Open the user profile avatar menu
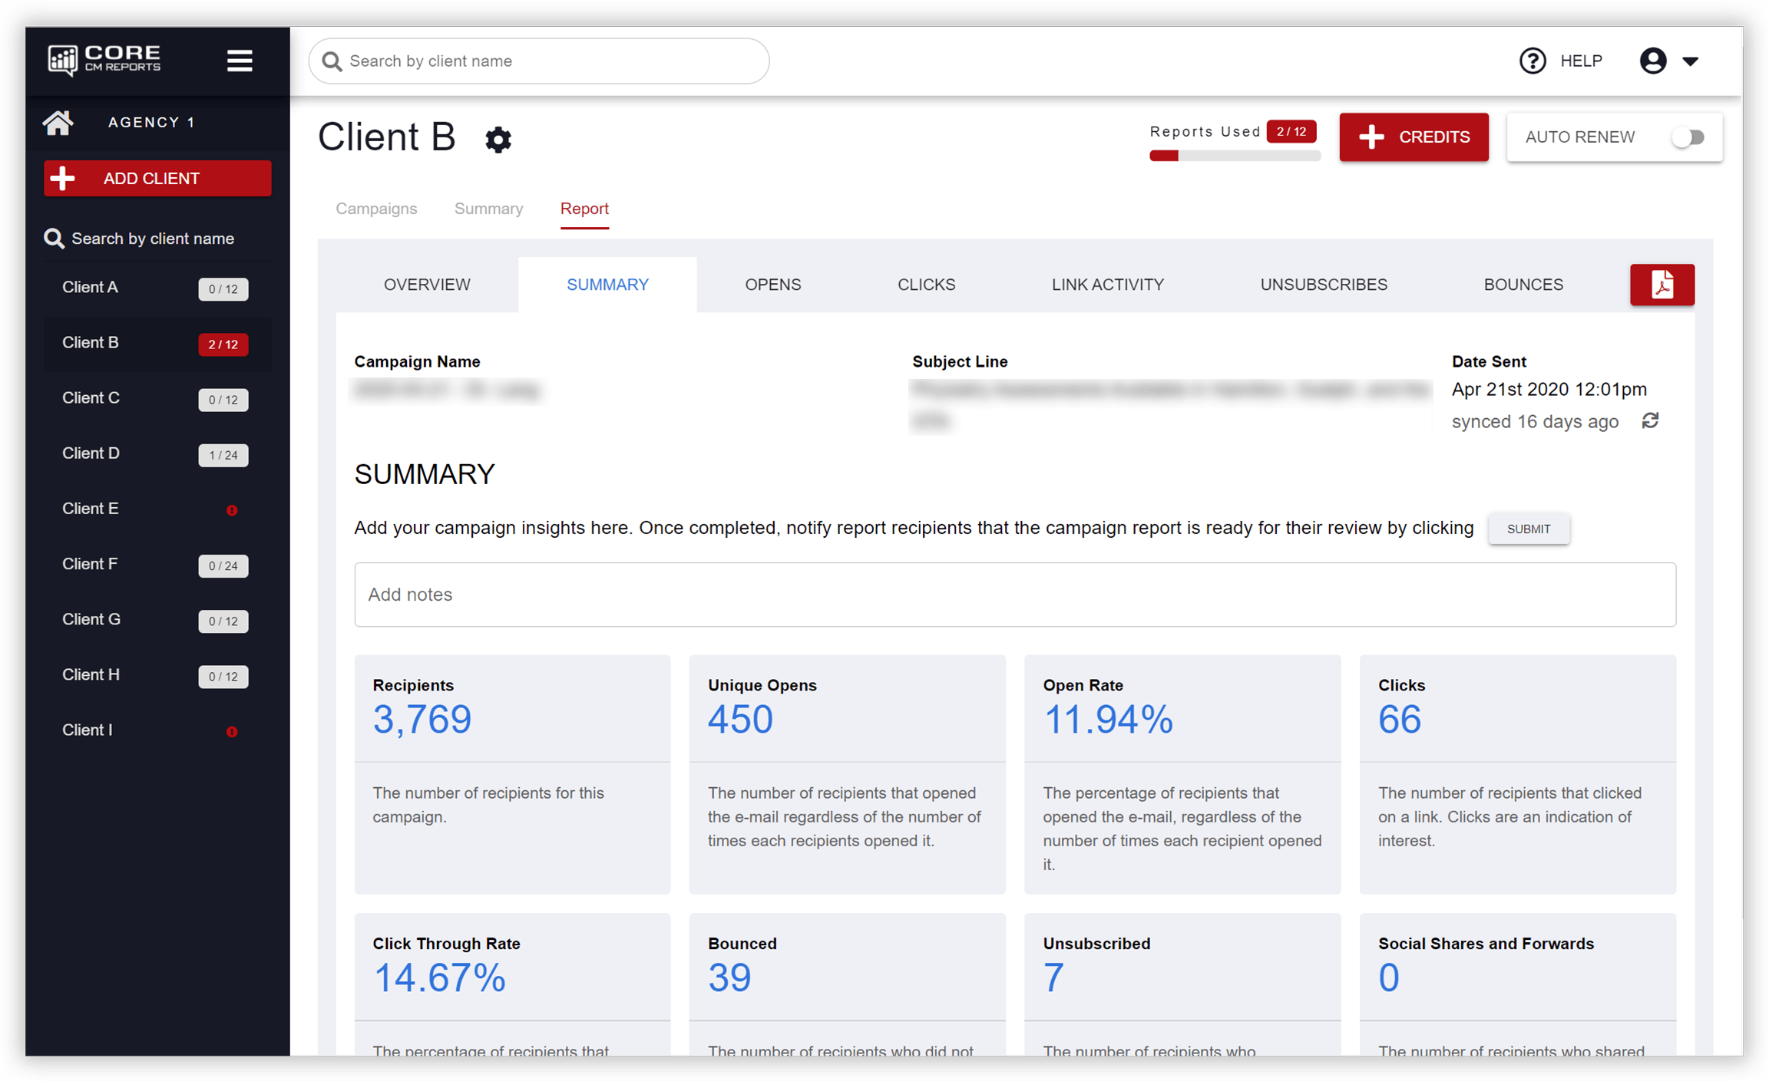The image size is (1769, 1081). (x=1652, y=61)
